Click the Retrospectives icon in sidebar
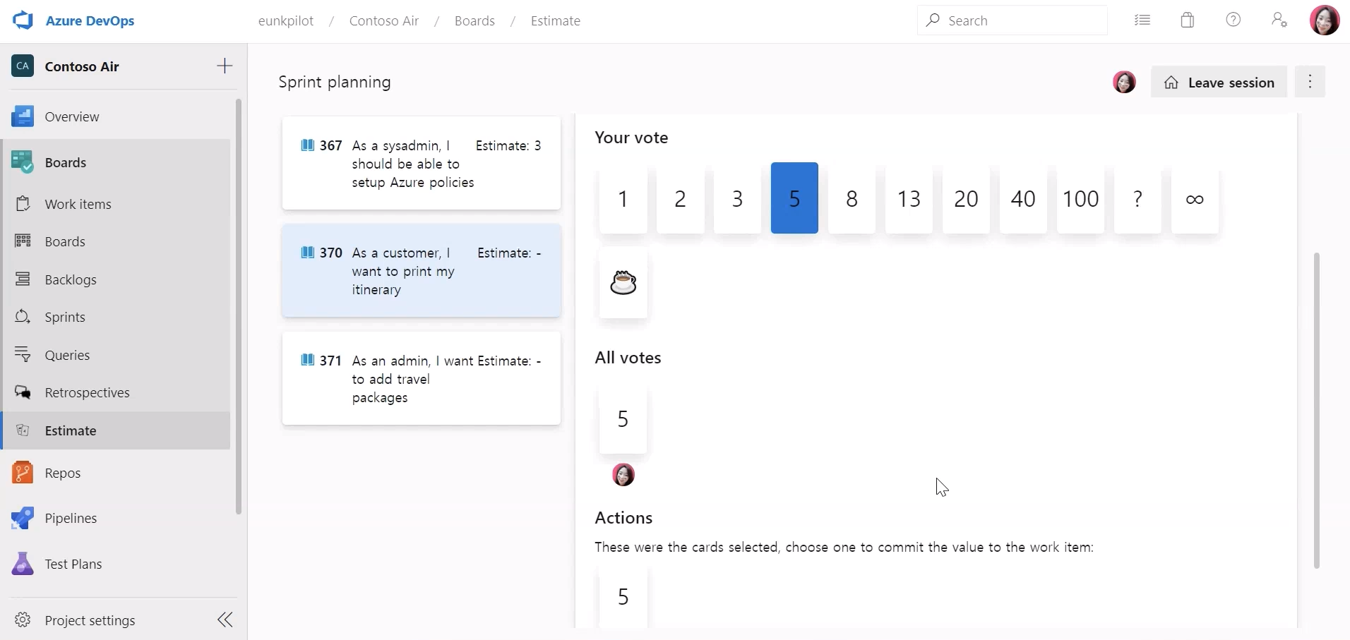This screenshot has width=1350, height=640. point(23,392)
